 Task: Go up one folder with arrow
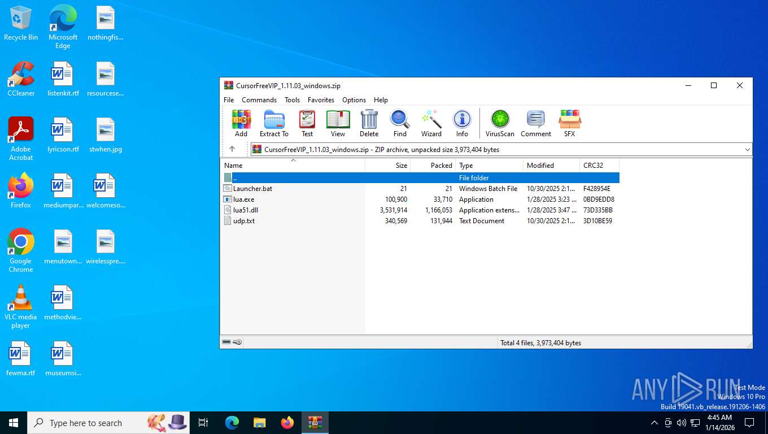(x=232, y=149)
